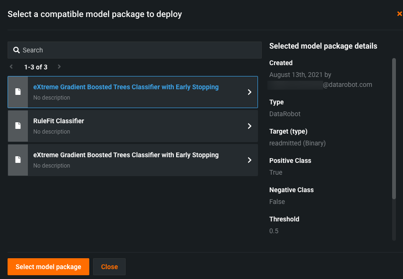This screenshot has width=403, height=279.
Task: Go to next page of model packages
Action: point(59,67)
